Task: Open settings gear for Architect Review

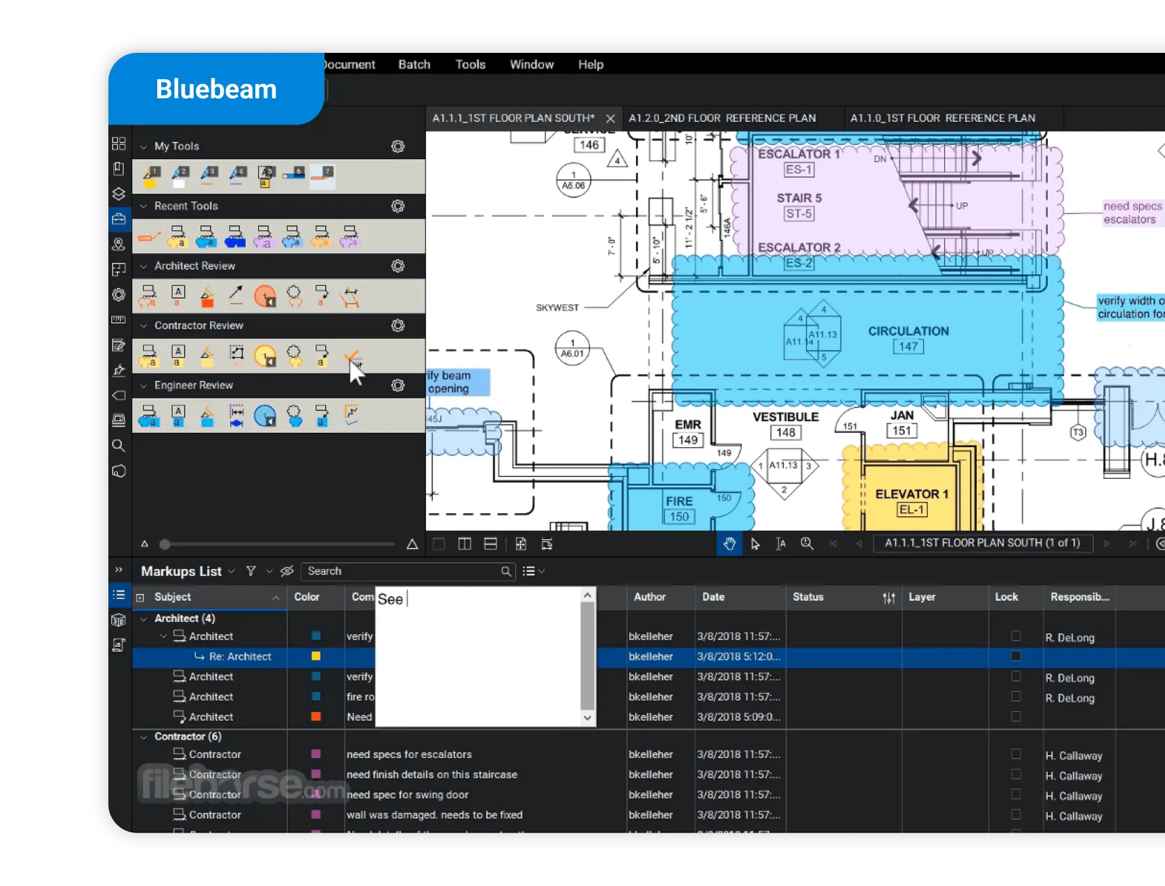Action: pos(398,266)
